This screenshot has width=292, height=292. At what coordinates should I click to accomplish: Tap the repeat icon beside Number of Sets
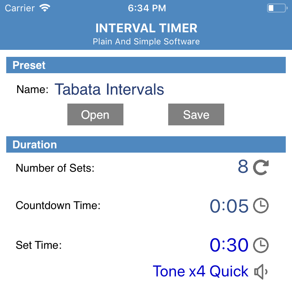pos(261,167)
